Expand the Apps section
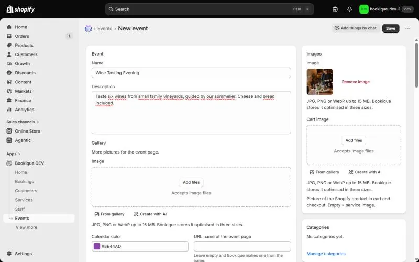This screenshot has height=262, width=419. point(14,154)
